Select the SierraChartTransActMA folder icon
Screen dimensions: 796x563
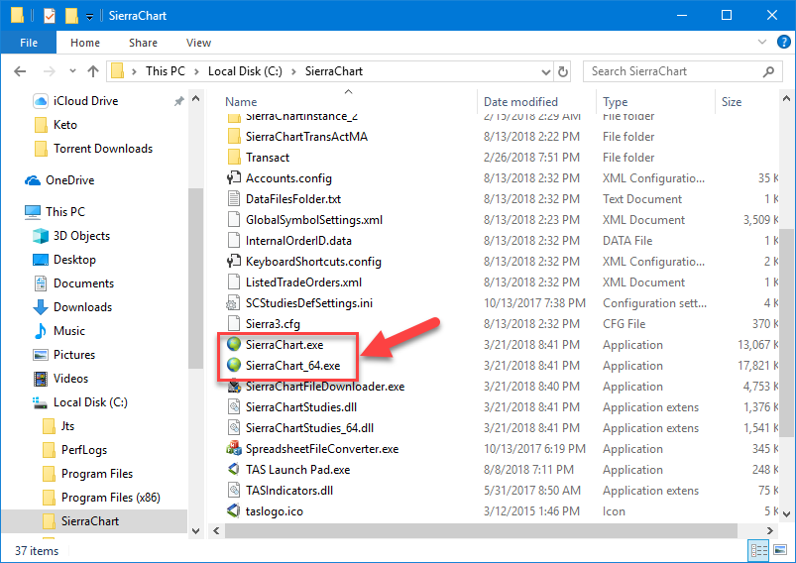pos(234,137)
